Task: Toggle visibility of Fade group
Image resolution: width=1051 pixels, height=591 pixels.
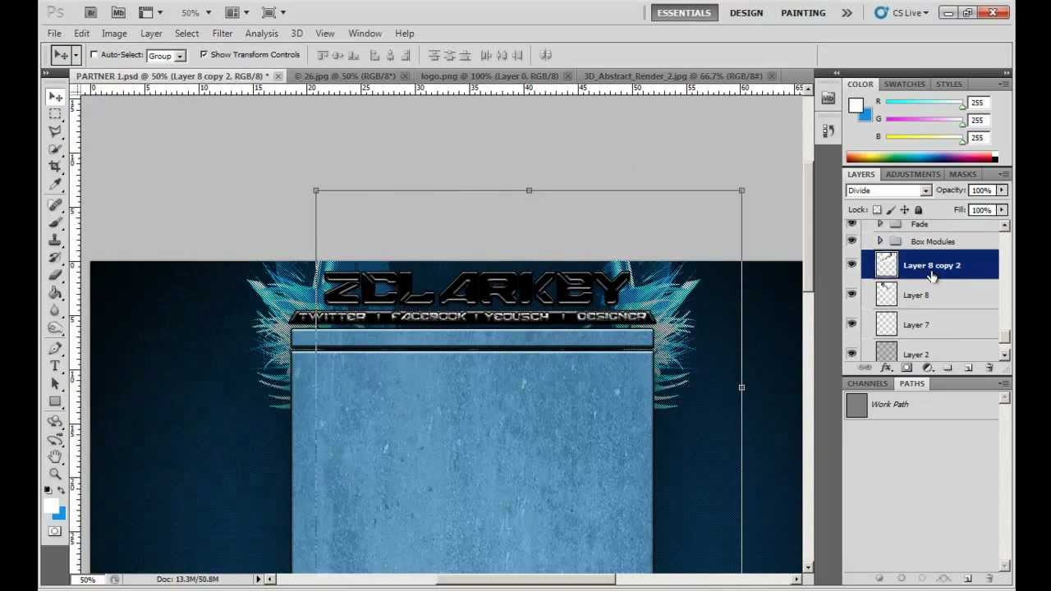Action: pos(851,224)
